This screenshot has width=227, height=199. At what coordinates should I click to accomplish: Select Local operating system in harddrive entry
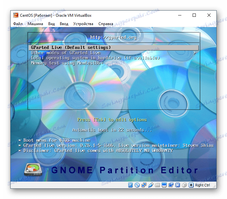pyautogui.click(x=113, y=58)
